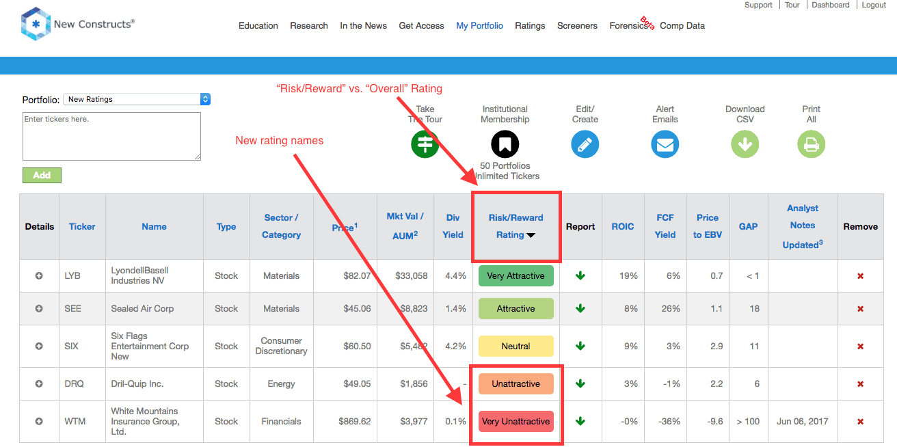Open the Education menu

point(258,26)
